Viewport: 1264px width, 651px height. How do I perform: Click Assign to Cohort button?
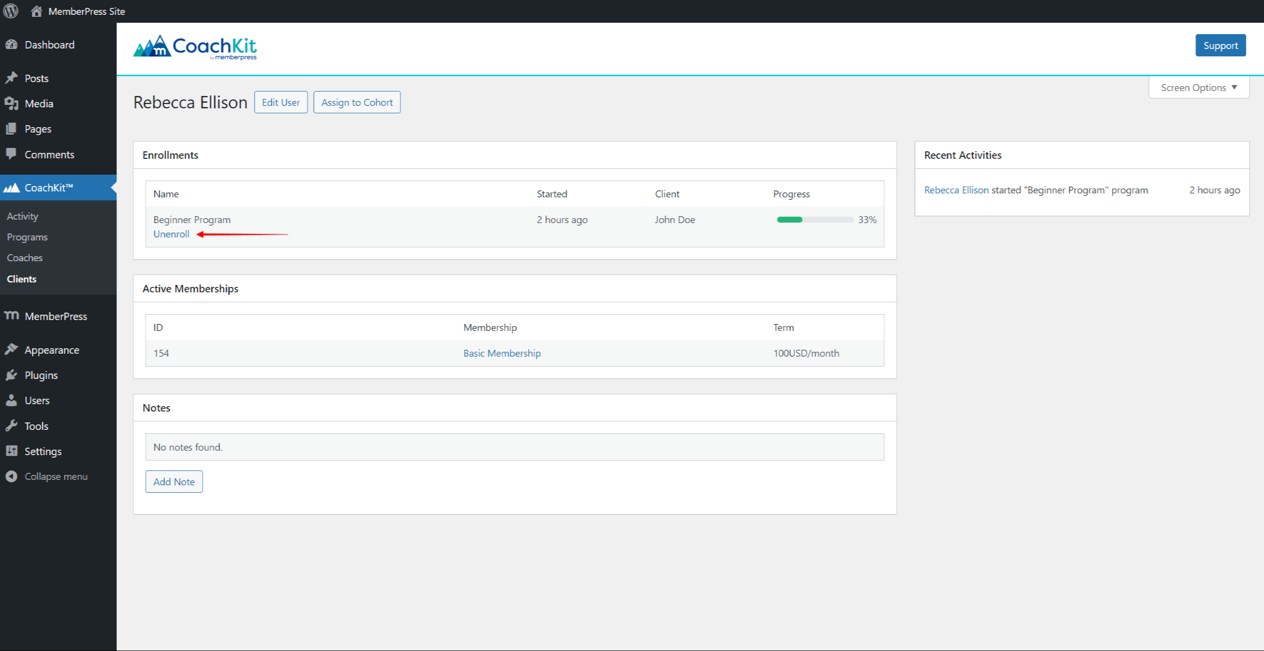click(x=357, y=102)
